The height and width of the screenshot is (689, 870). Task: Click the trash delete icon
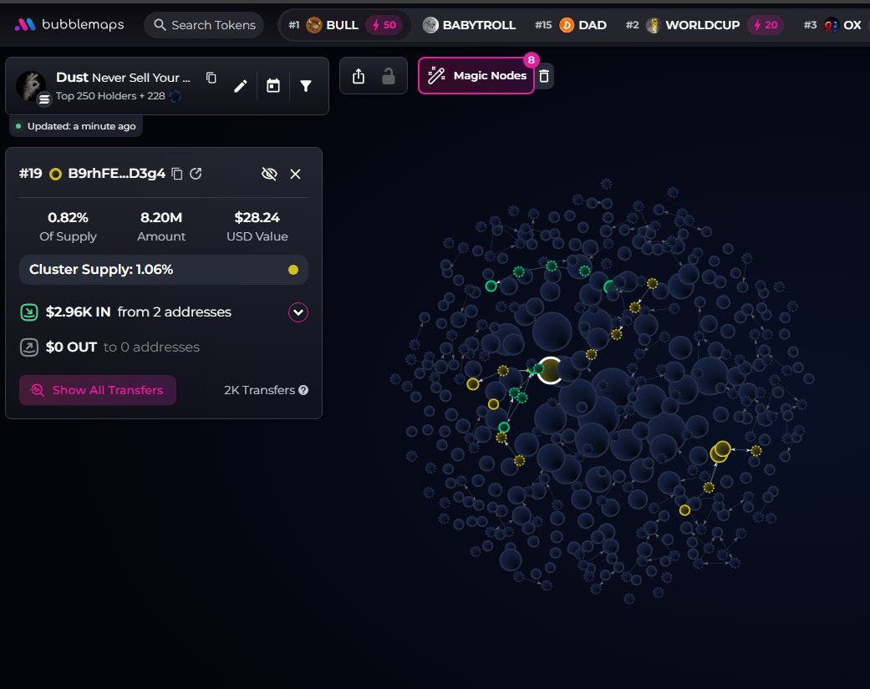(x=544, y=76)
